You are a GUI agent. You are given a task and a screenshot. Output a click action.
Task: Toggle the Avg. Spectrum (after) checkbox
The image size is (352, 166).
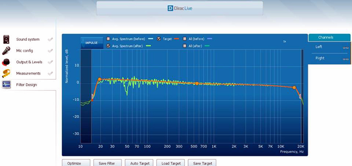click(x=108, y=46)
